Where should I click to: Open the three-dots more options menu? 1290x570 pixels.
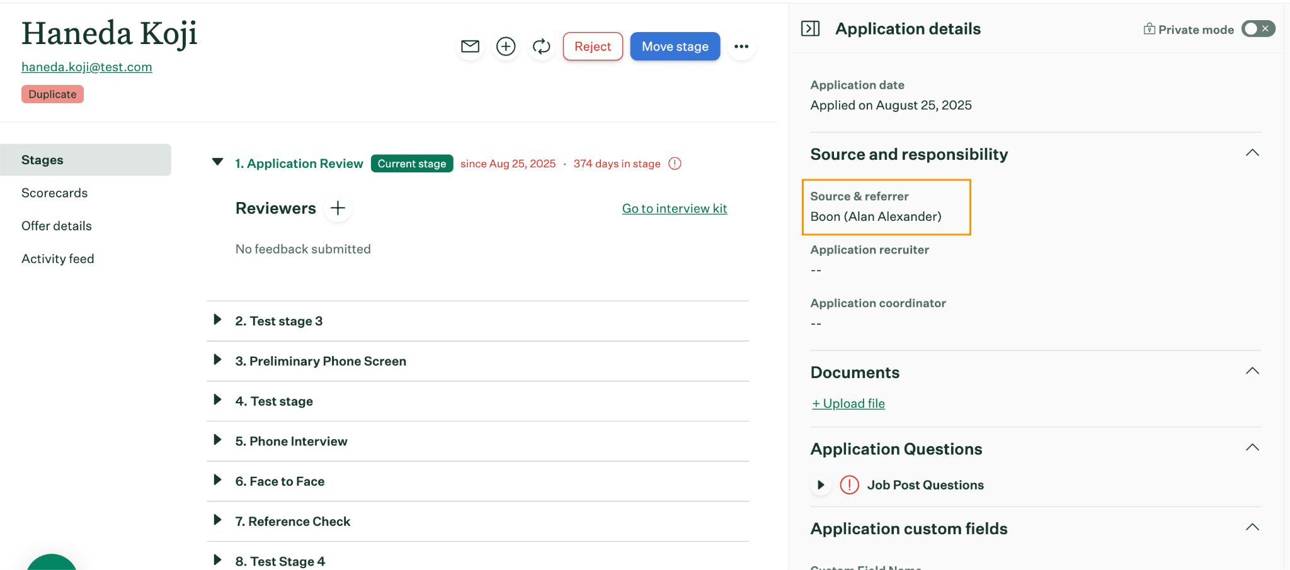[741, 47]
